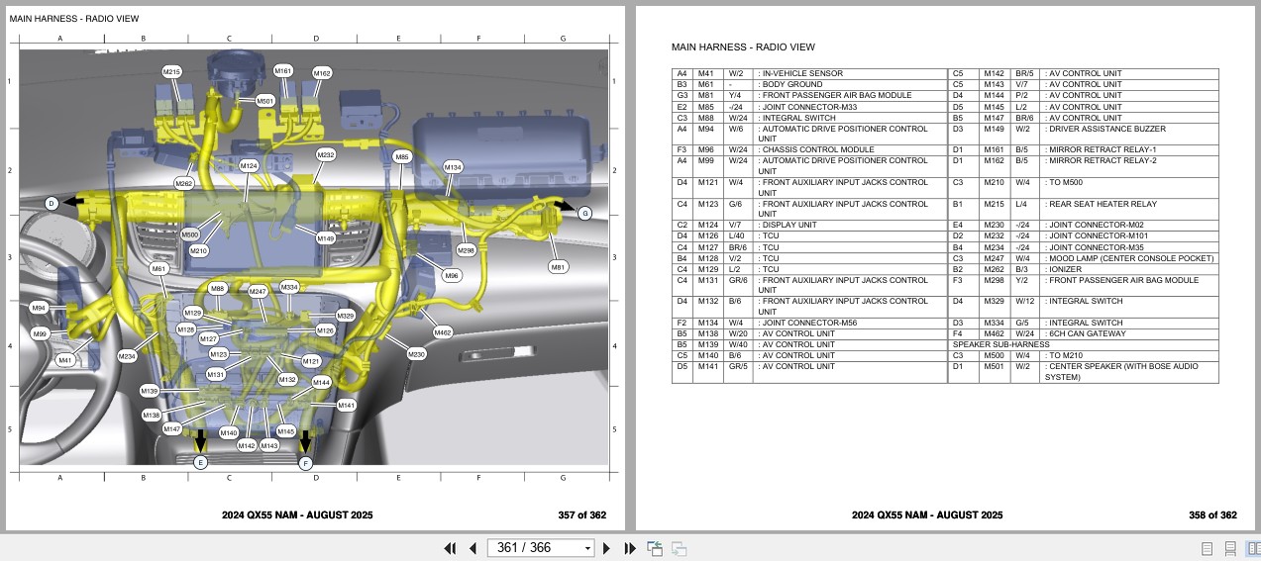Click the M234 connector callout

click(127, 356)
